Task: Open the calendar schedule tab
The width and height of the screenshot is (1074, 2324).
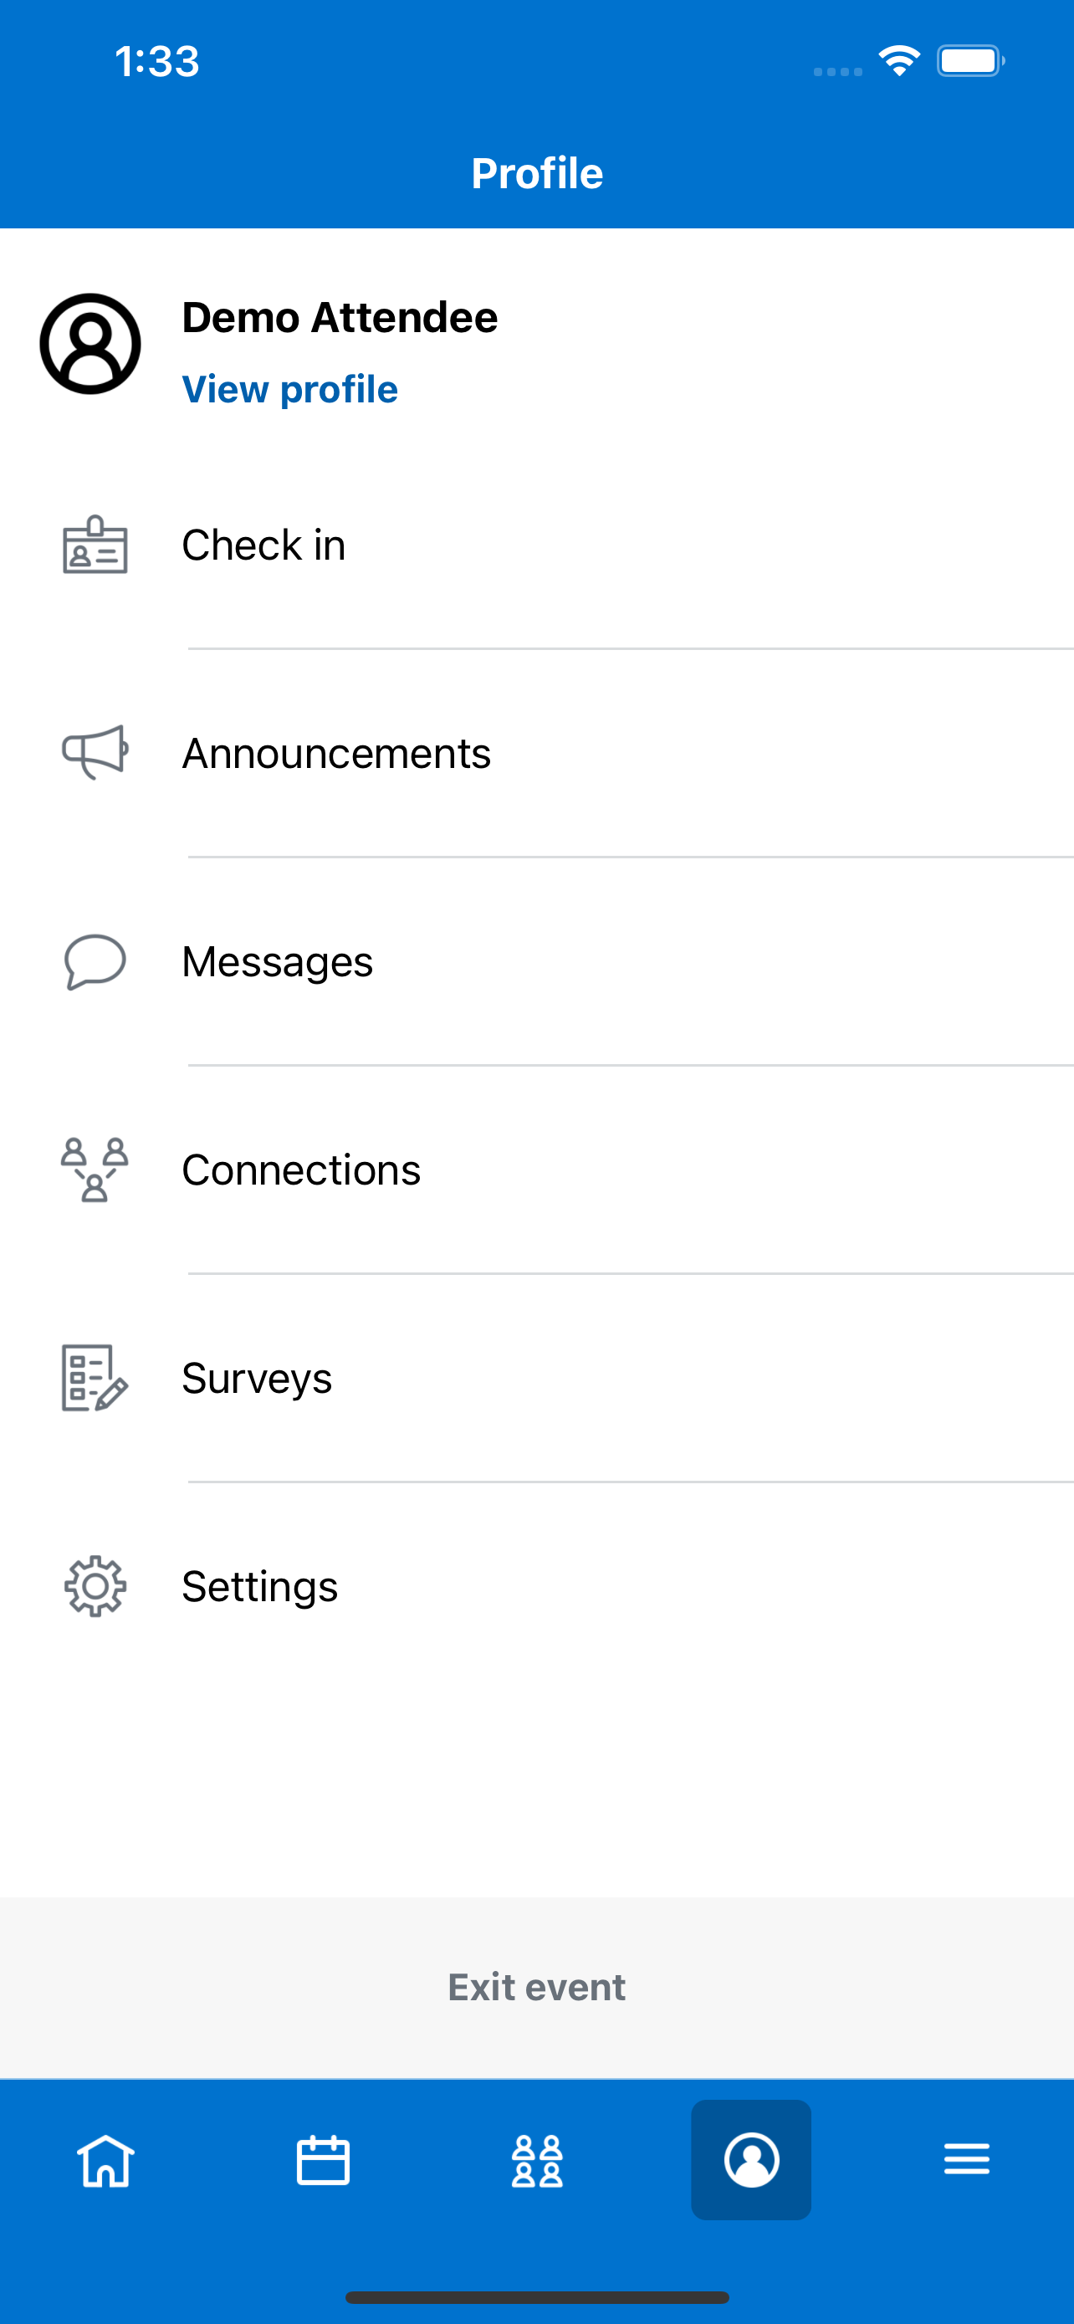Action: point(323,2161)
